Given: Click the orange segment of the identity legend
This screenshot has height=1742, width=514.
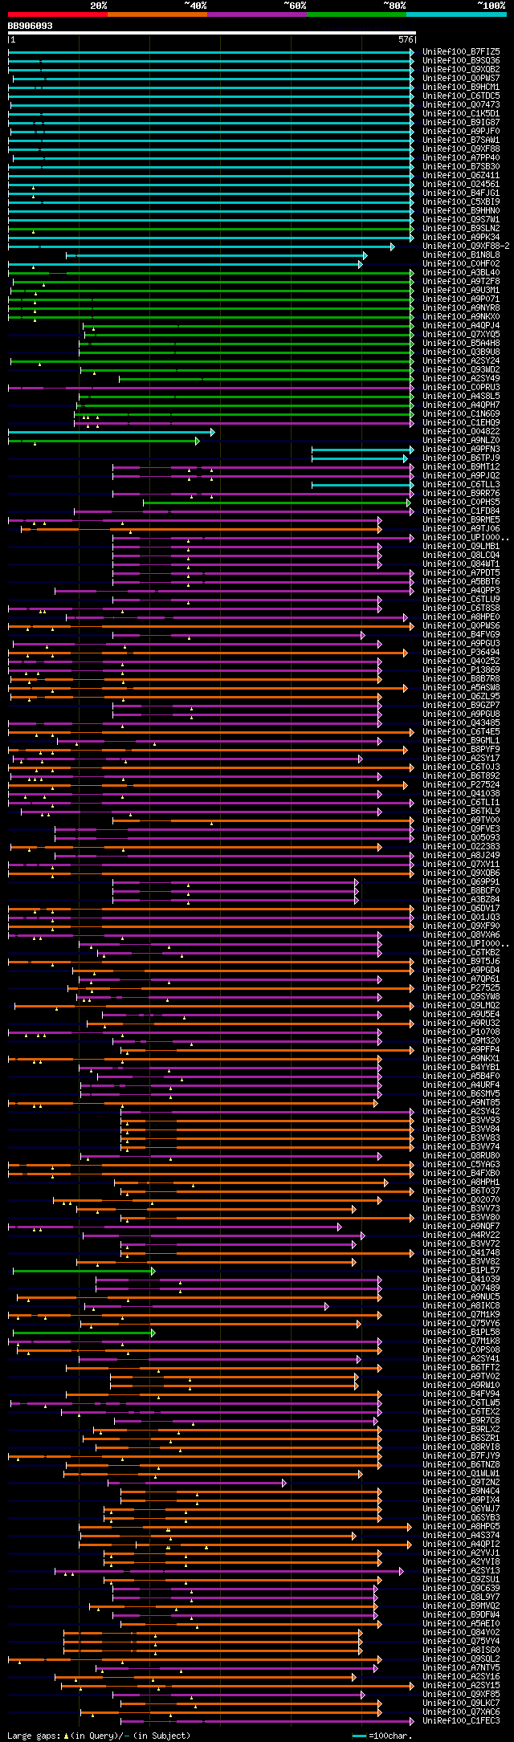Looking at the screenshot, I should tap(157, 14).
